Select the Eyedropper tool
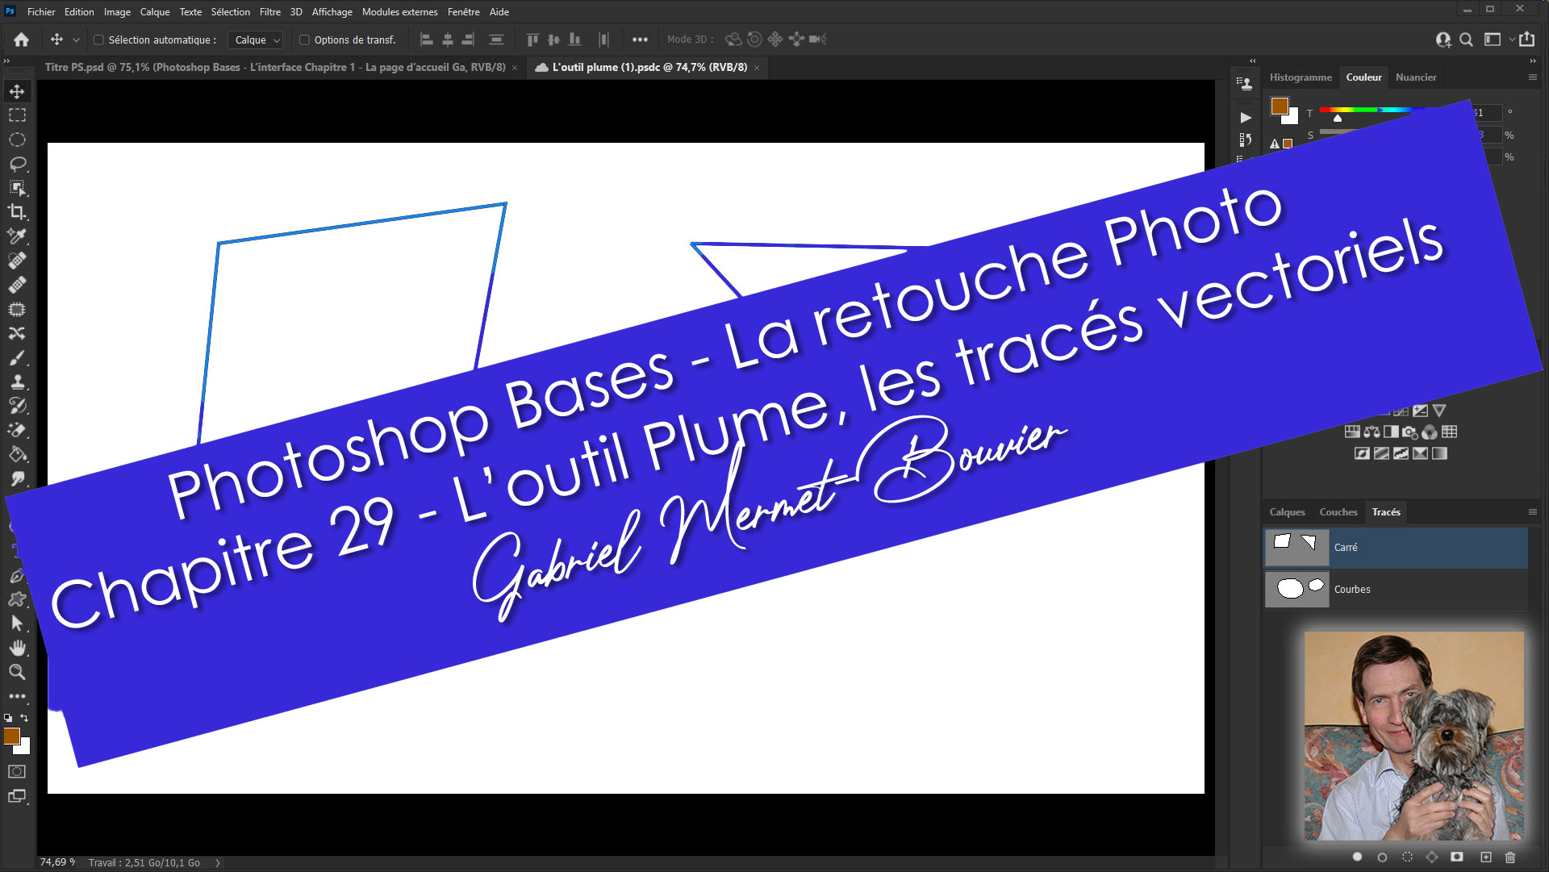This screenshot has width=1549, height=872. pyautogui.click(x=17, y=236)
